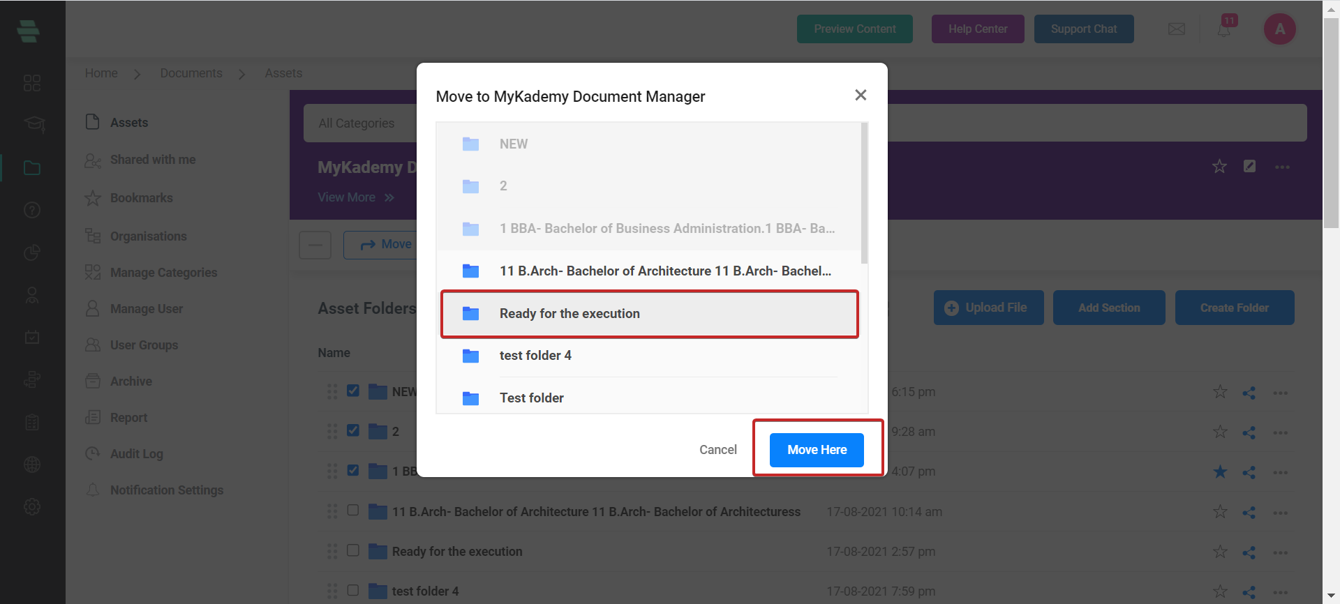Open Shared with me menu item
The height and width of the screenshot is (604, 1340).
(140, 160)
